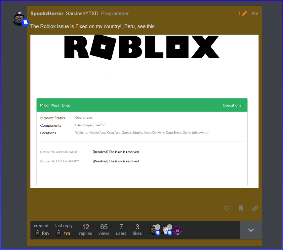Open the embedded Roblox status screenshot

pos(144,111)
